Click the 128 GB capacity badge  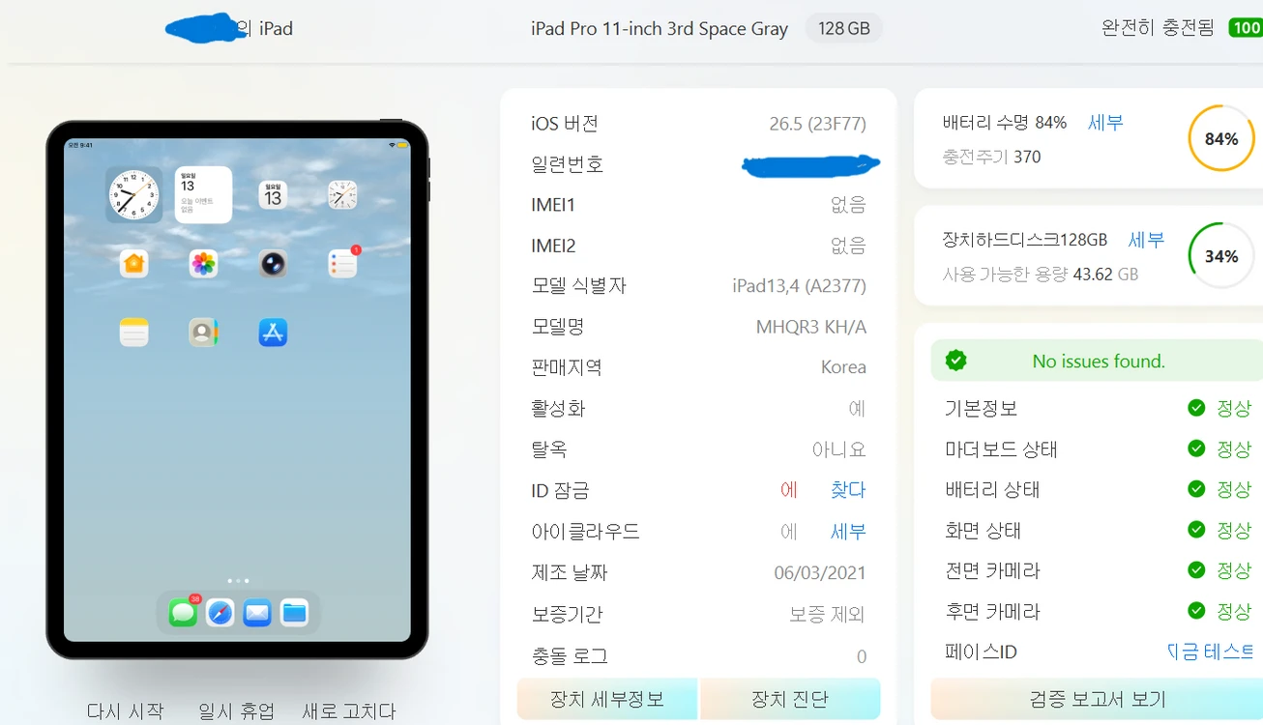(x=844, y=28)
